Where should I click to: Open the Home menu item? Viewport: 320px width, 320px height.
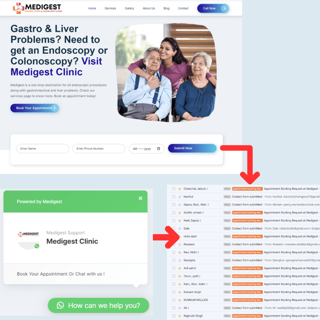pos(92,8)
